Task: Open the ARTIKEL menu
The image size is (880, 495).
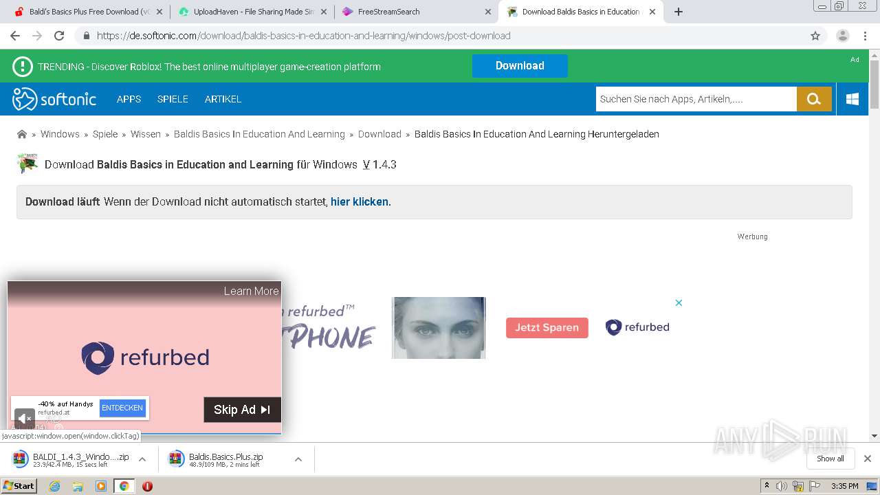Action: point(223,99)
